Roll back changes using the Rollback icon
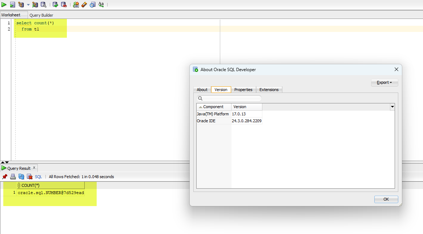The image size is (423, 234). pos(64,5)
